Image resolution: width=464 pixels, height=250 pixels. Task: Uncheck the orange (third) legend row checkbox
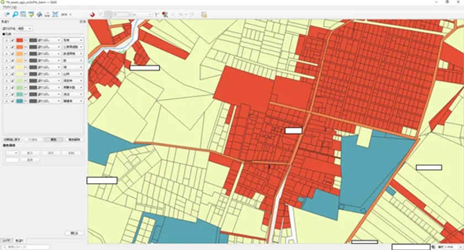[12, 54]
